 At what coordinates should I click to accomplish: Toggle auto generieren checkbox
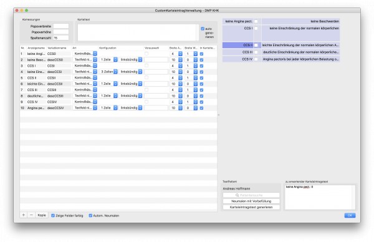pyautogui.click(x=203, y=29)
